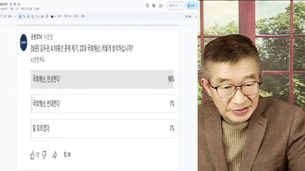Check the cloud save status icon
This screenshot has width=305, height=171.
19,4
